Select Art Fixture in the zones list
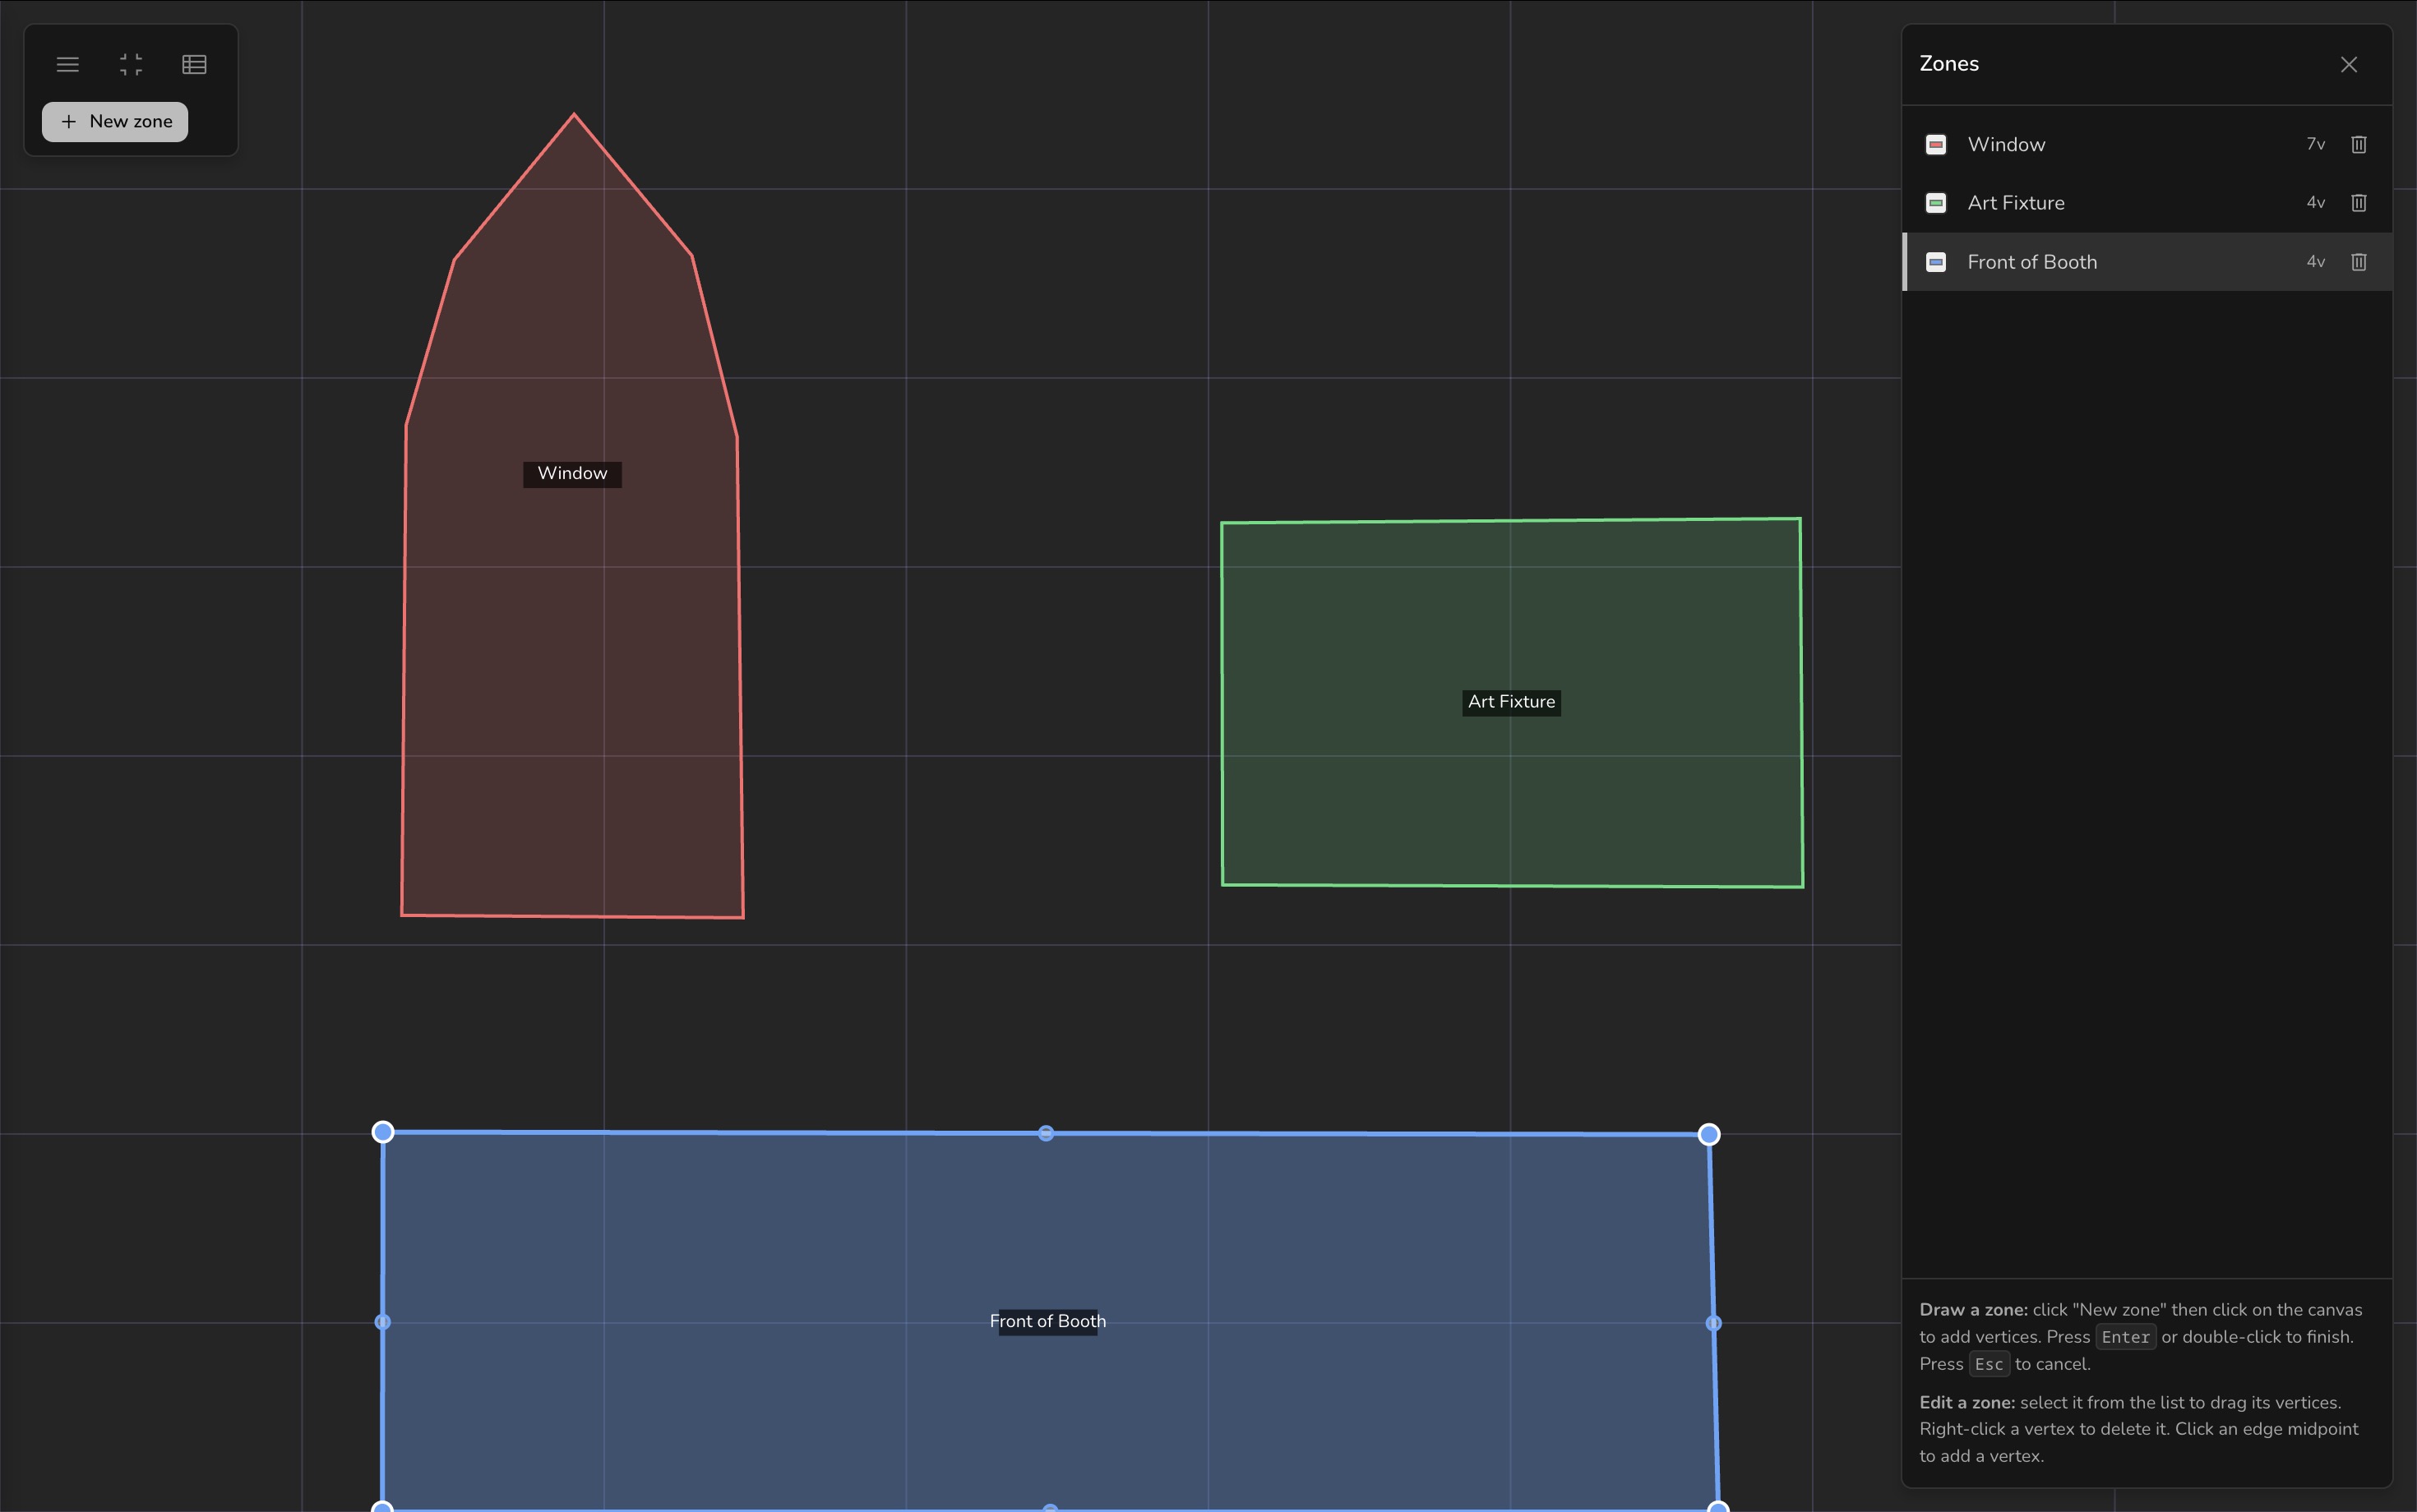2417x1512 pixels. [2147, 203]
